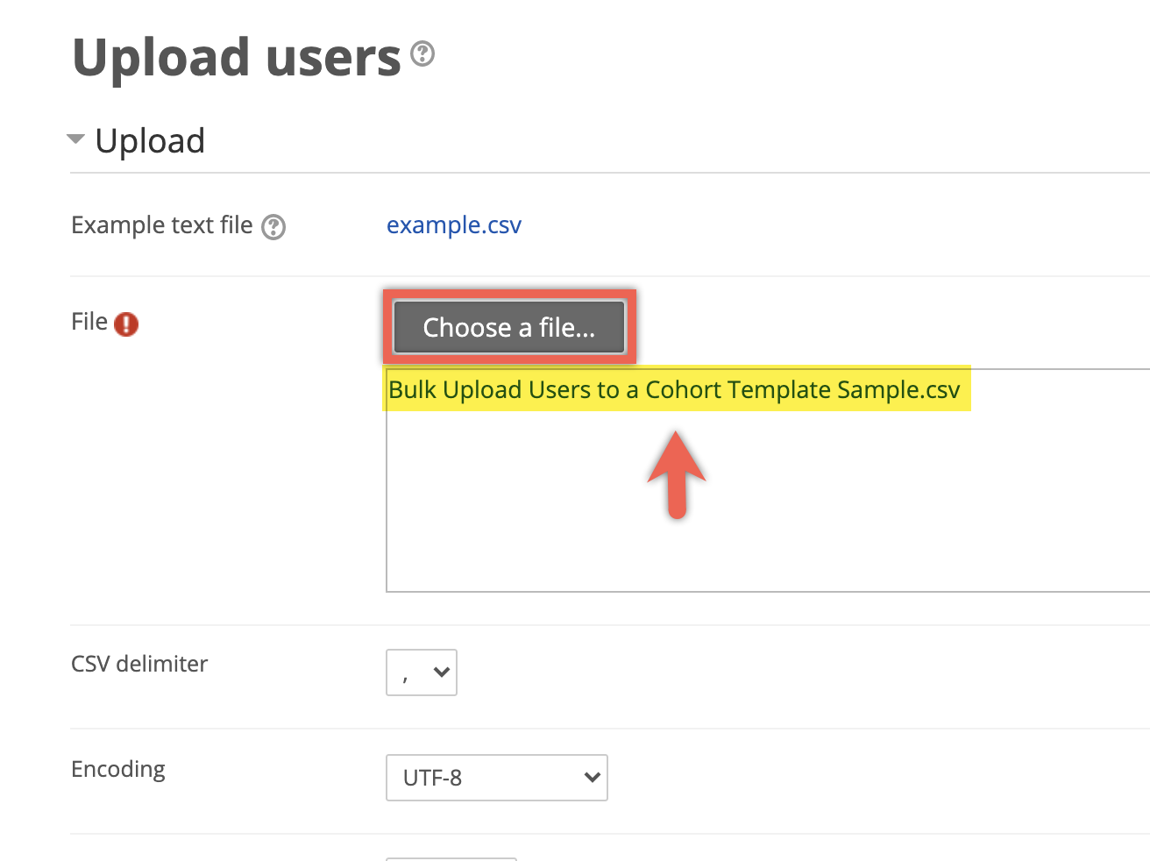Click chevron arrow inside CSV delimiter select
Screen dimensions: 1150x861
pyautogui.click(x=442, y=672)
